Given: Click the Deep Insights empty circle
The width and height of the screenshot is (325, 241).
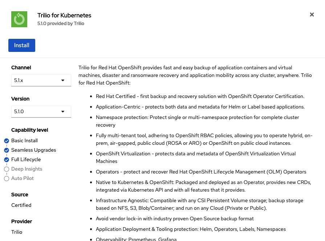Looking at the screenshot, I should (x=7, y=169).
